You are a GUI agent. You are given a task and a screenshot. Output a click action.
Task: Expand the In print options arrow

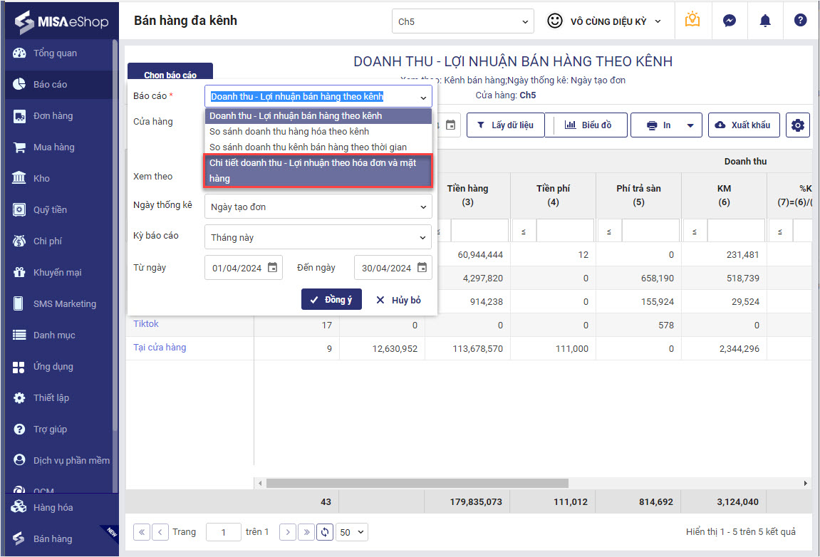690,125
